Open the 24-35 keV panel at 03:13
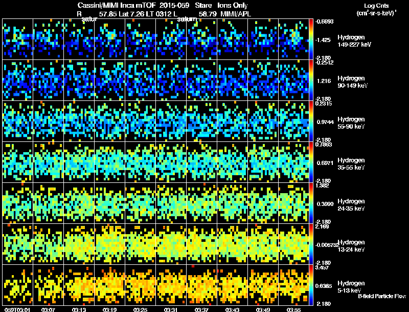The image size is (409, 312). point(79,203)
